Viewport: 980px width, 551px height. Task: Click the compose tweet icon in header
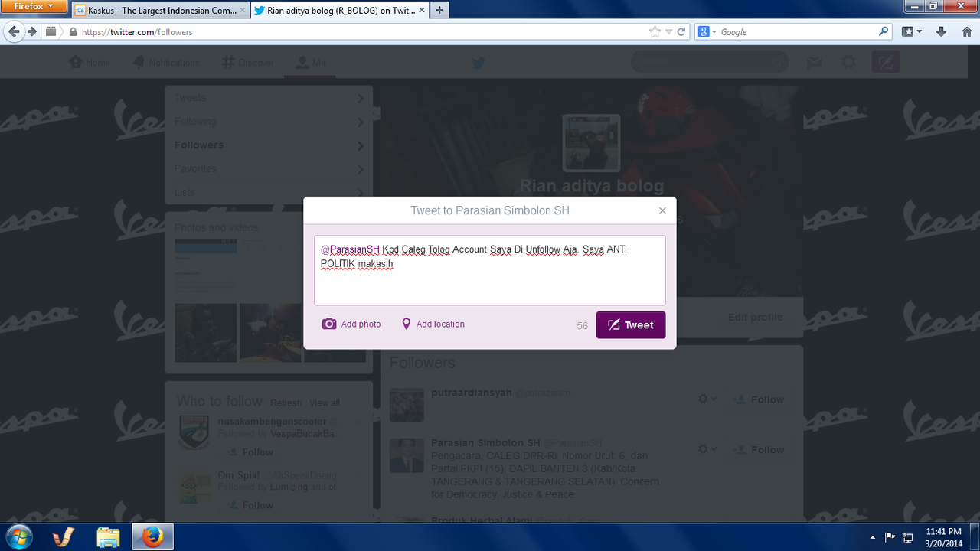point(886,63)
